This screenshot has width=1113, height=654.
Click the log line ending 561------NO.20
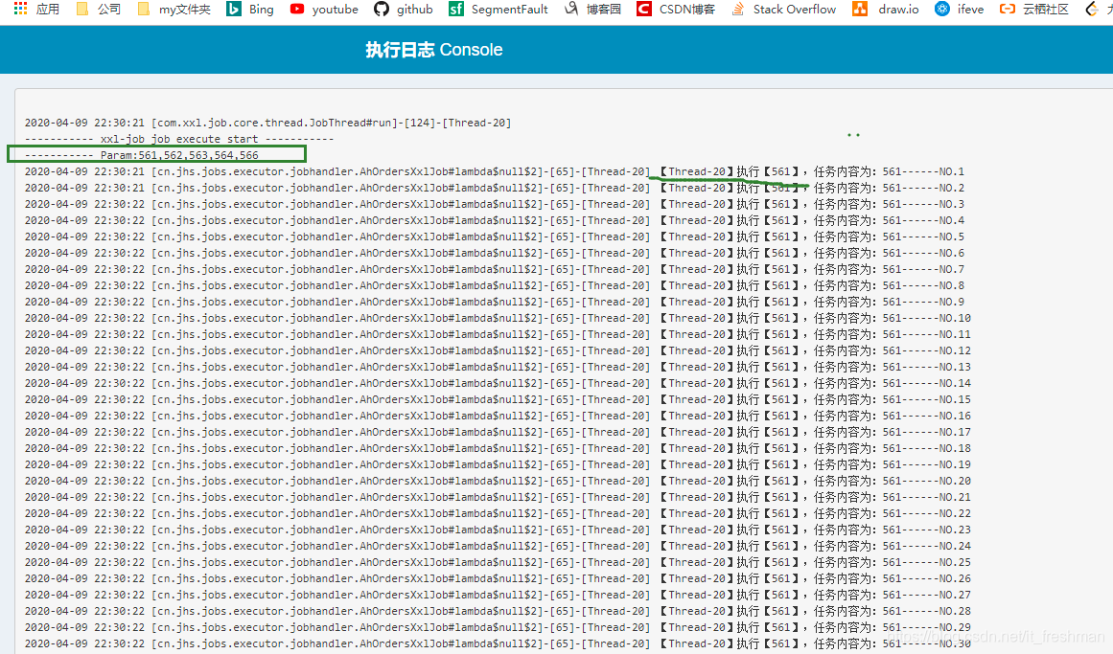(x=498, y=482)
